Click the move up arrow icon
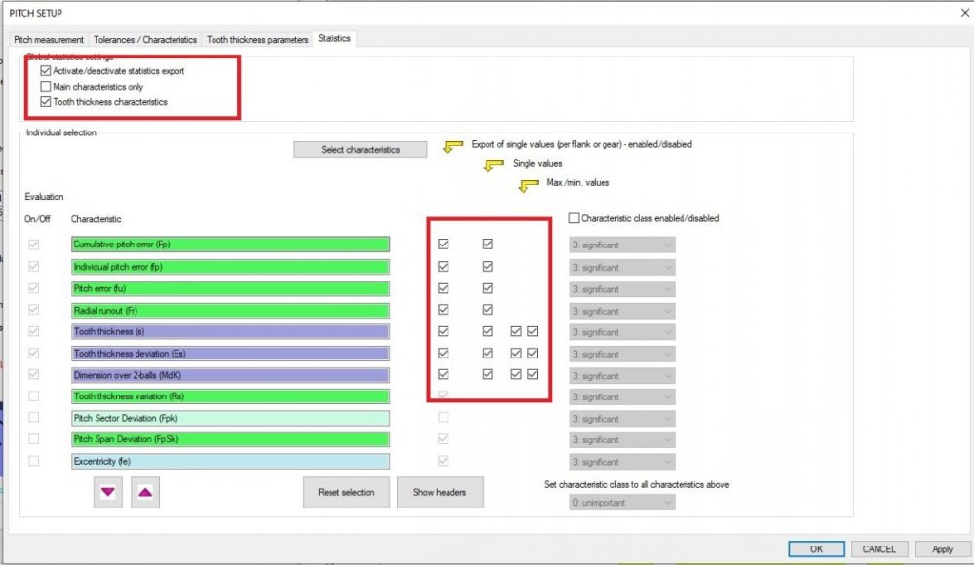Image resolution: width=974 pixels, height=565 pixels. tap(145, 492)
